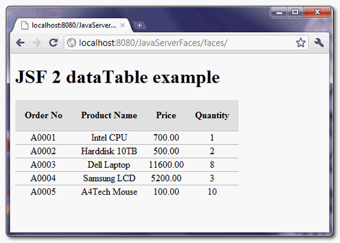This screenshot has width=340, height=243.
Task: Click quantity 8 in the Dell Laptop row
Action: [x=212, y=164]
